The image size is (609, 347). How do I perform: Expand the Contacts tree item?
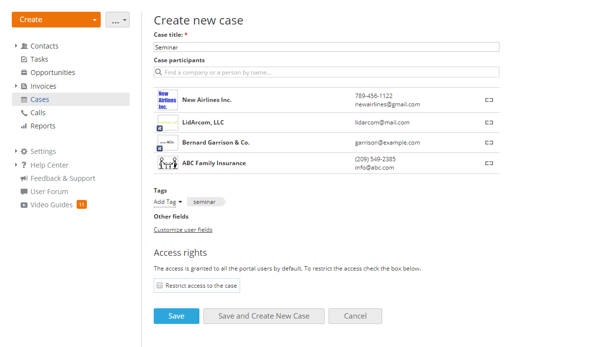point(16,46)
